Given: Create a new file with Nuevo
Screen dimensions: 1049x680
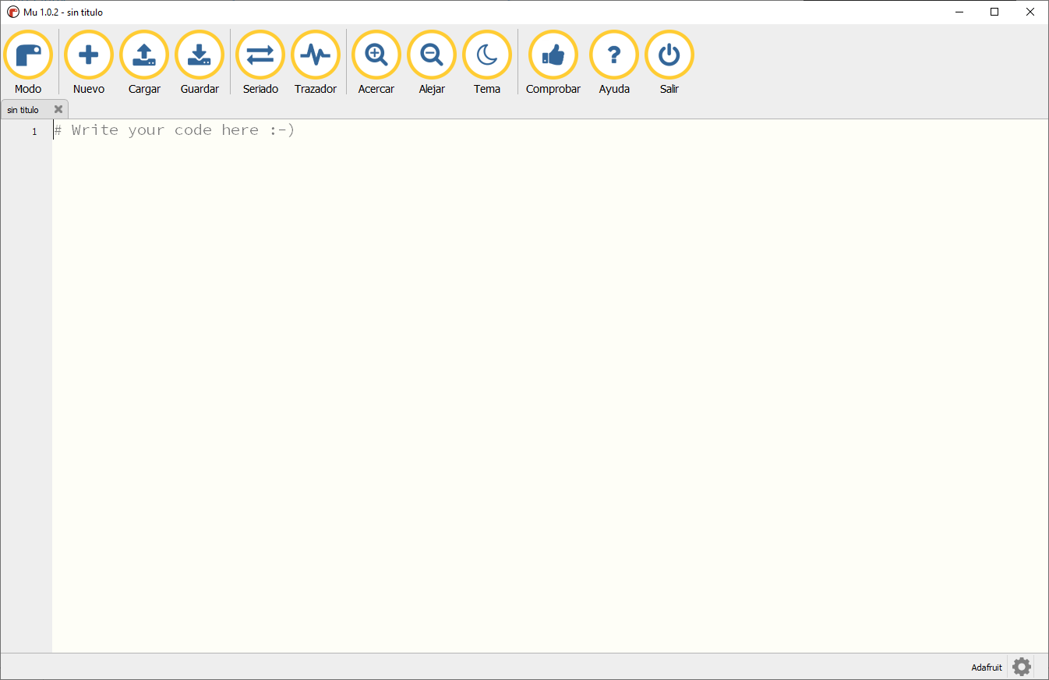Looking at the screenshot, I should click(89, 62).
